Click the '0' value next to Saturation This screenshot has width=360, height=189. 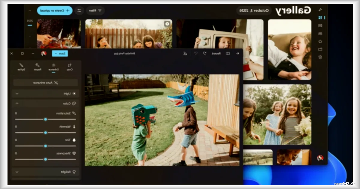point(16,113)
